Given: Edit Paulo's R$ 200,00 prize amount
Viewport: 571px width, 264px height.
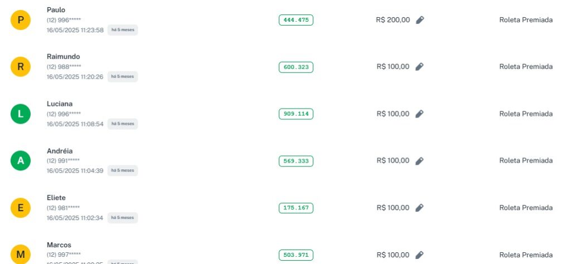Looking at the screenshot, I should click(x=420, y=20).
